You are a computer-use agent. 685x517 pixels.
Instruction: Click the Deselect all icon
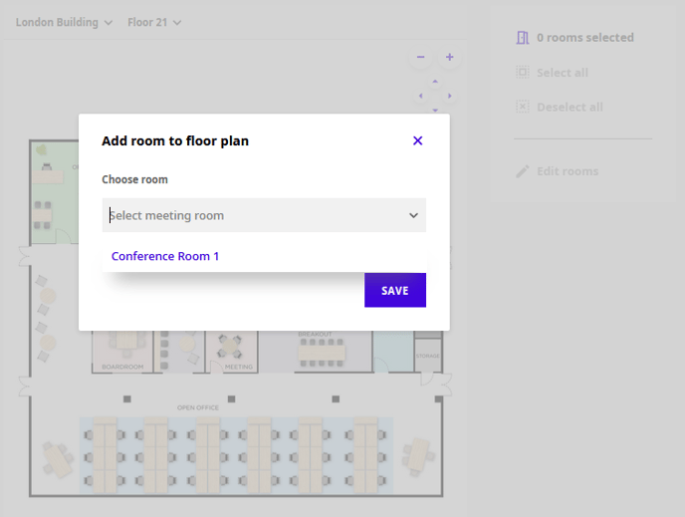click(x=523, y=107)
